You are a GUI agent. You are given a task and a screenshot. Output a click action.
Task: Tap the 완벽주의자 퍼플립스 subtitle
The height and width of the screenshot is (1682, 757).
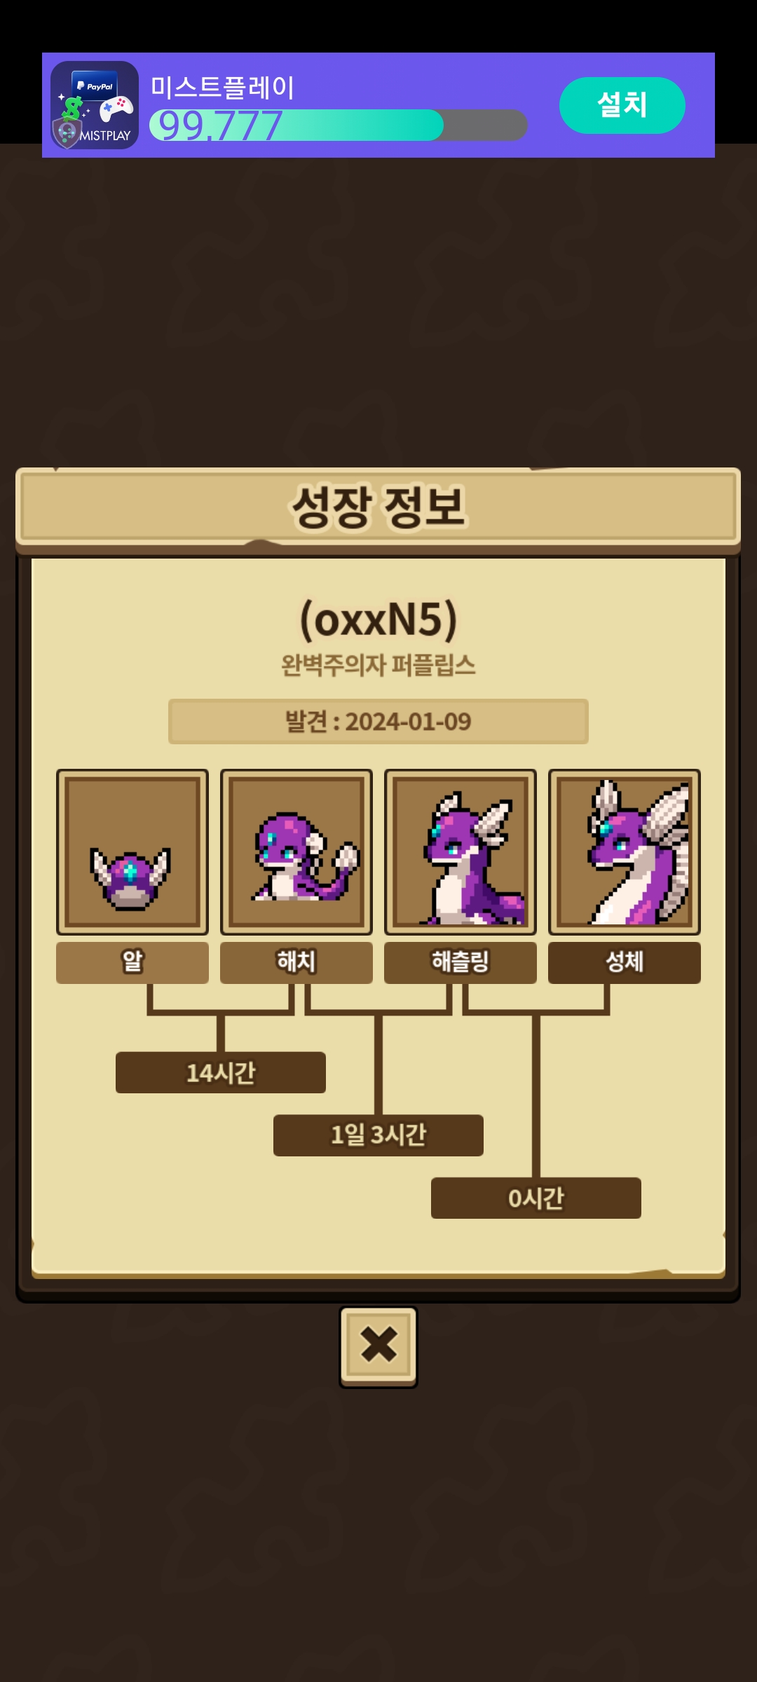378,665
